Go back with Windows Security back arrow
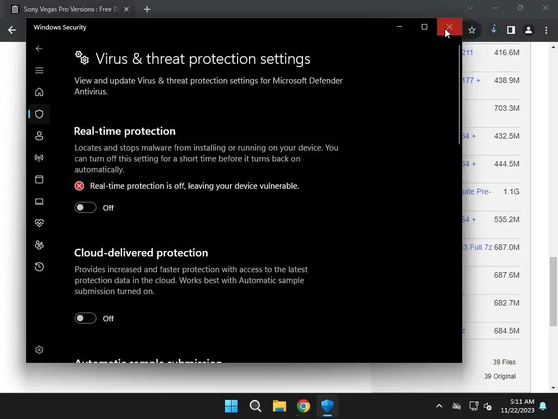Image resolution: width=558 pixels, height=419 pixels. (39, 49)
